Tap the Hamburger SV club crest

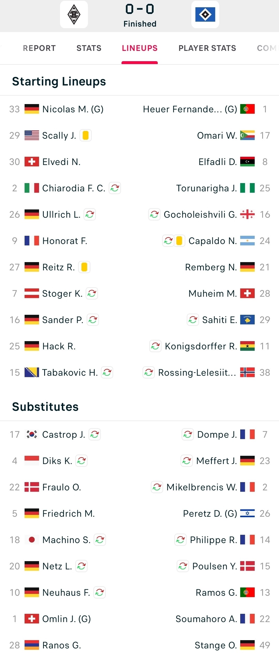205,14
